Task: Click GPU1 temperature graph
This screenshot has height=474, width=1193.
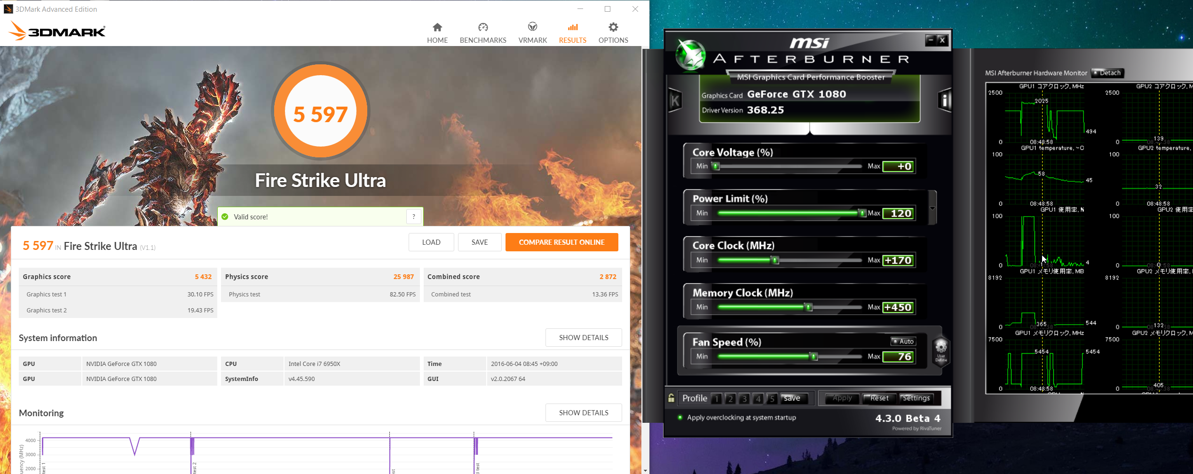Action: click(x=1044, y=179)
